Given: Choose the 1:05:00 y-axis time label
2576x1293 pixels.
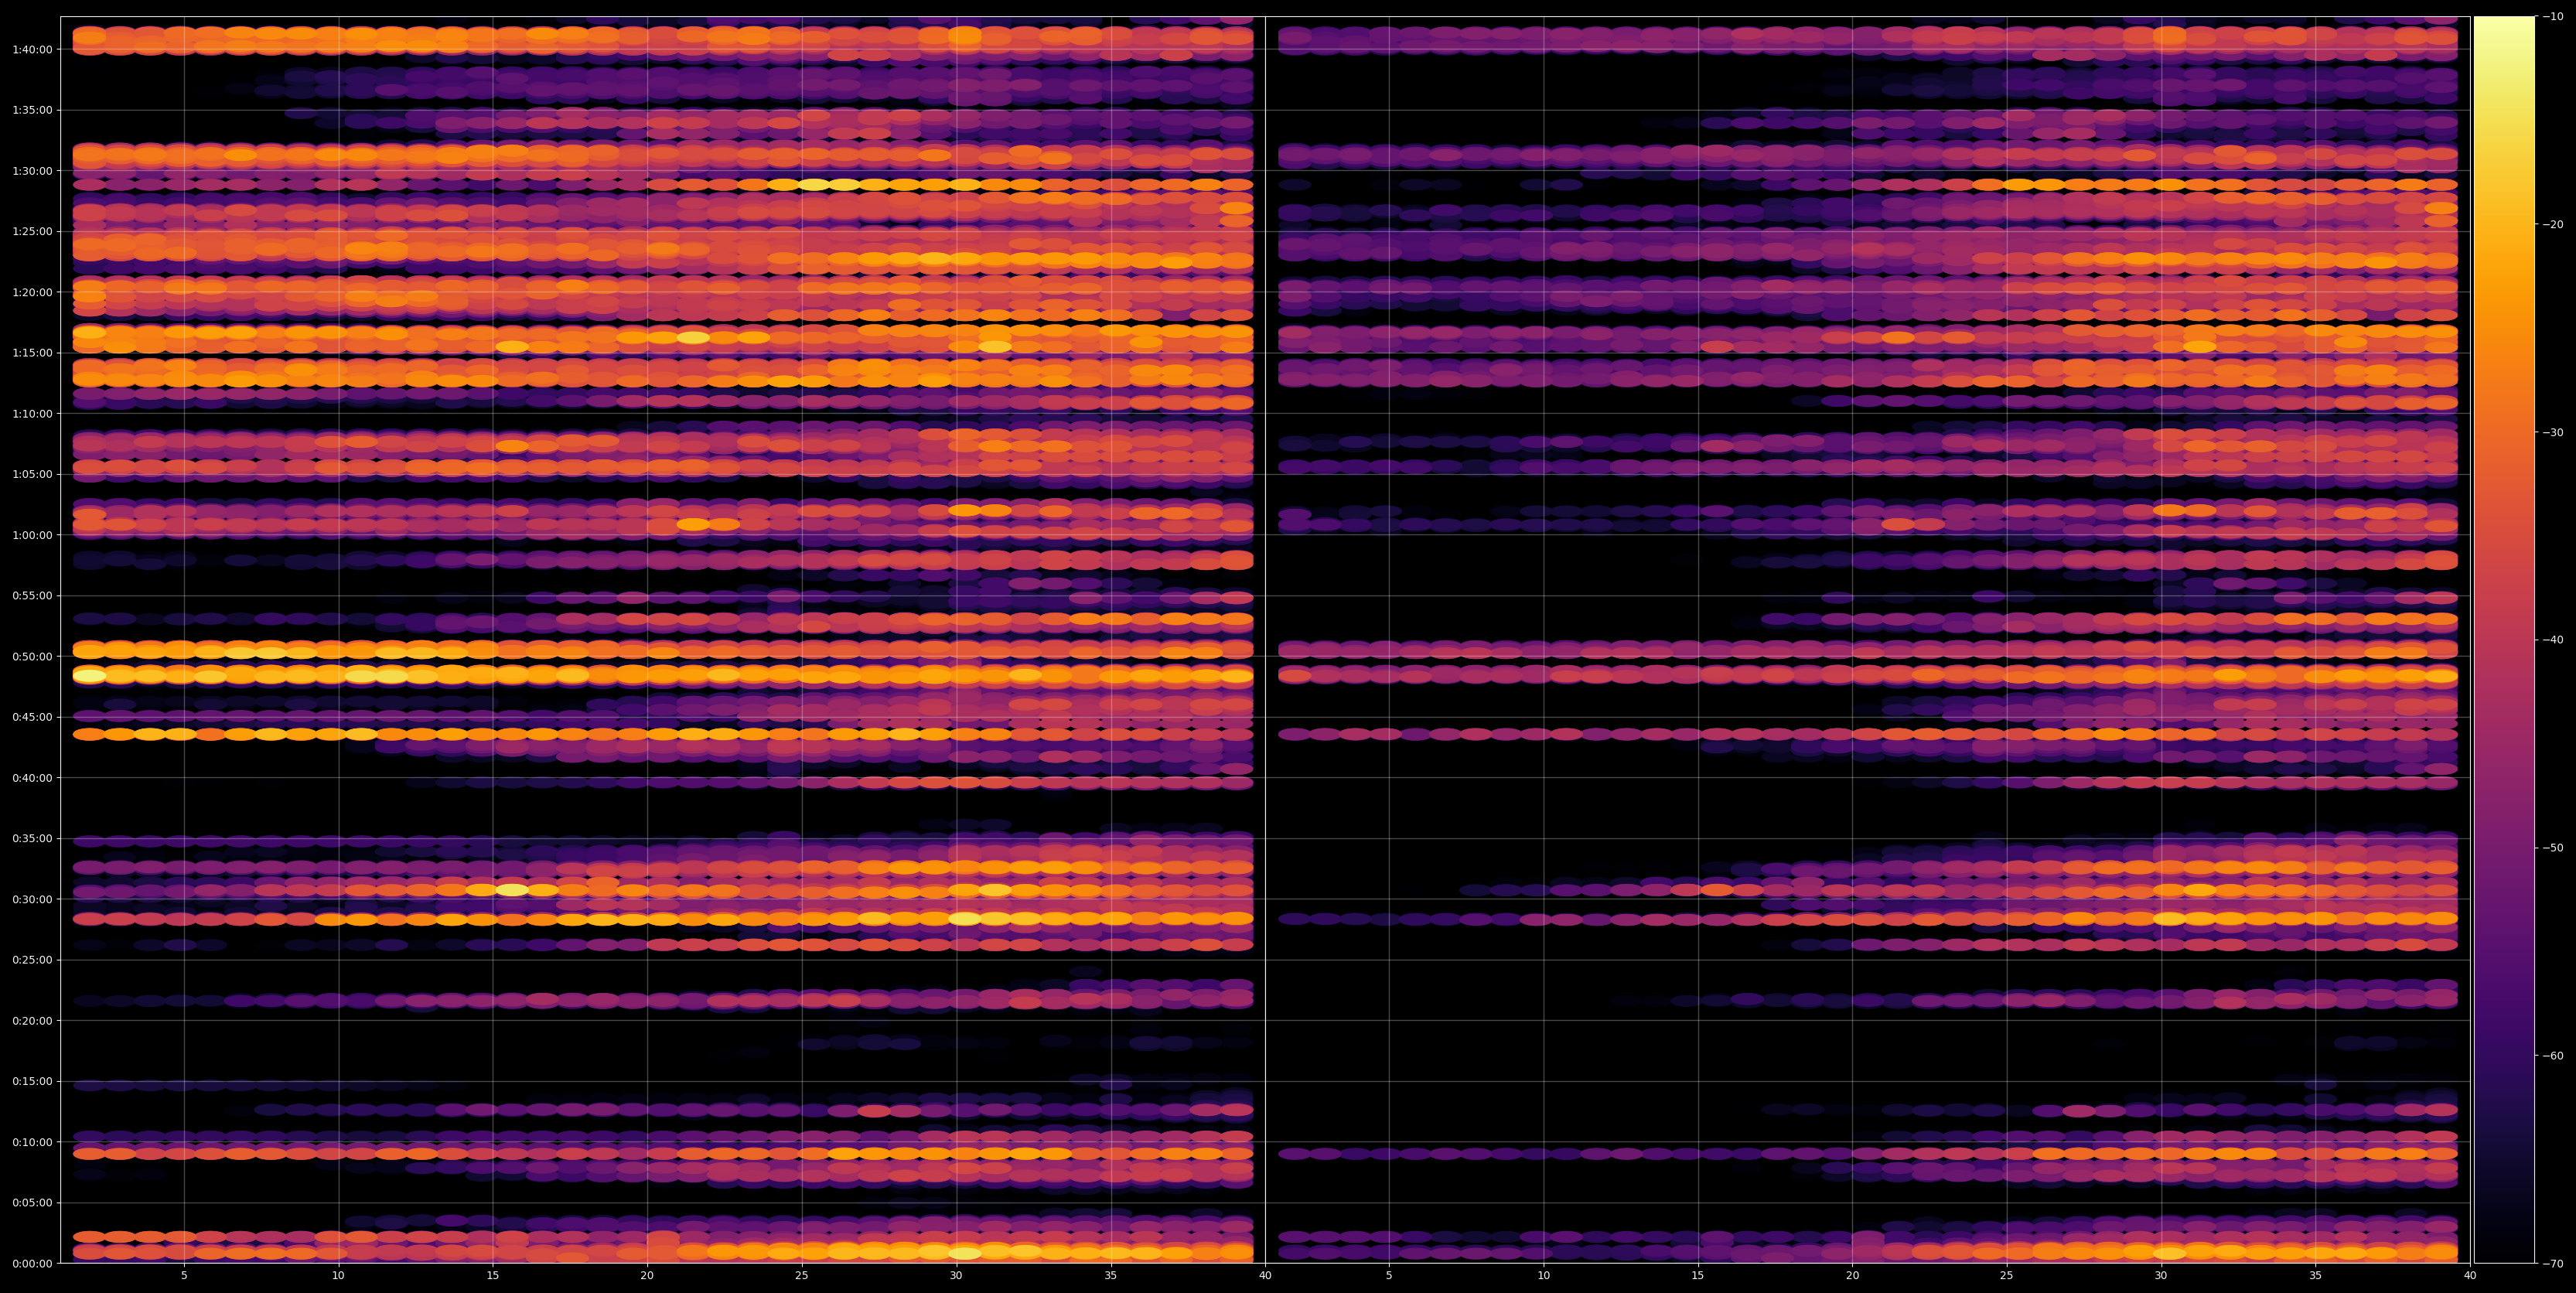Looking at the screenshot, I should [x=33, y=474].
